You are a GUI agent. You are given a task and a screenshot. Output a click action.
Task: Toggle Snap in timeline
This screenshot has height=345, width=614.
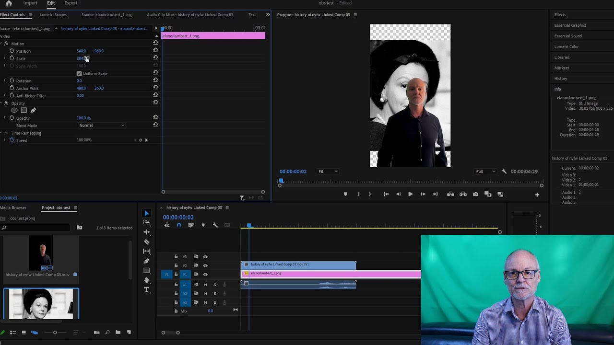(x=179, y=225)
